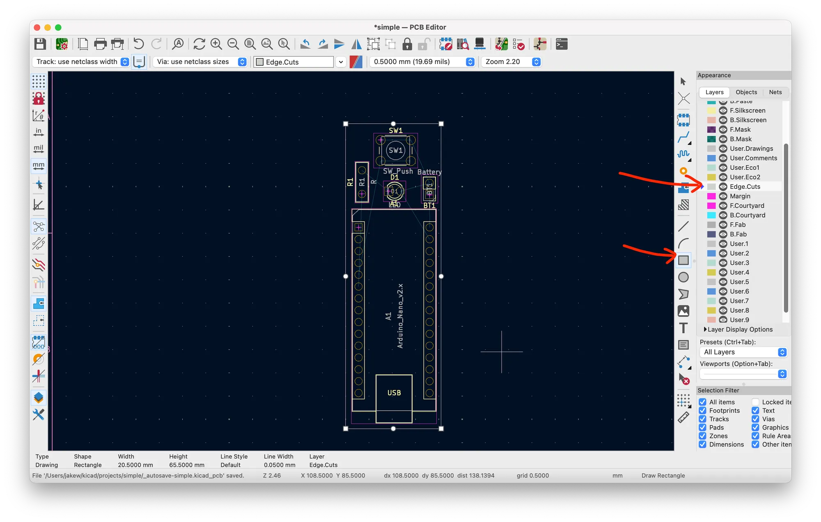Uncheck the Graphics filter checkbox

tap(755, 428)
